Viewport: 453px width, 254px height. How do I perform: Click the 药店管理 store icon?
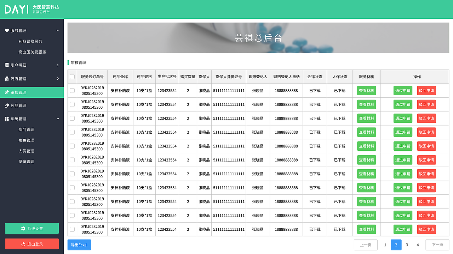click(x=7, y=79)
